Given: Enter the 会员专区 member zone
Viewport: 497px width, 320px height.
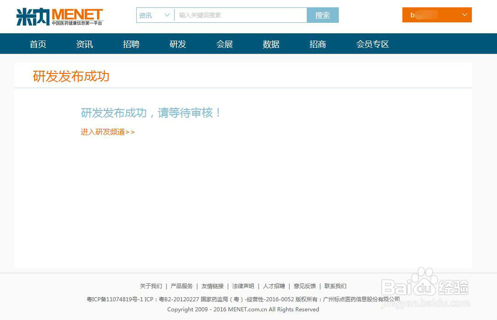Looking at the screenshot, I should pos(373,44).
